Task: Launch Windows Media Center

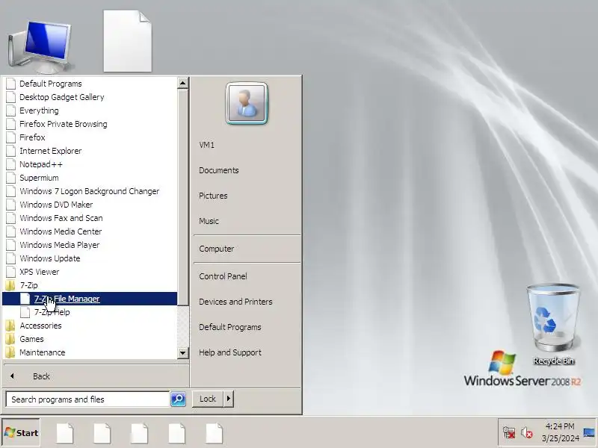Action: (x=90, y=231)
